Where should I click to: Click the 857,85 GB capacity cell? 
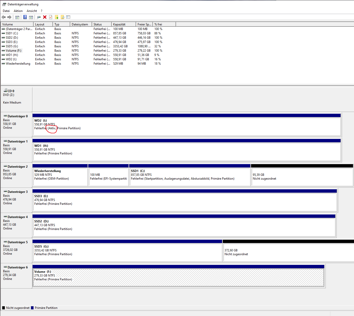[x=120, y=33]
